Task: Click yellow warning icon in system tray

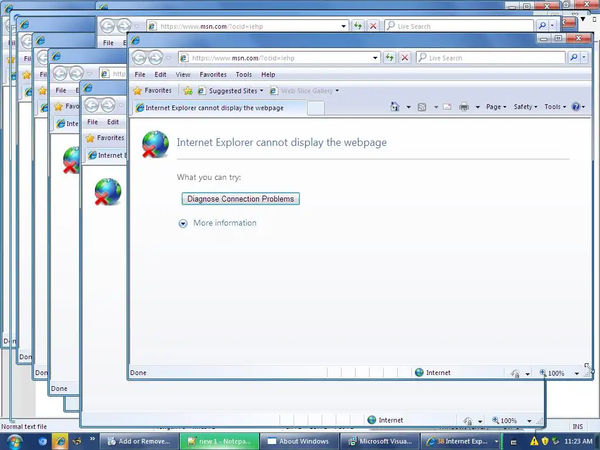Action: click(534, 441)
